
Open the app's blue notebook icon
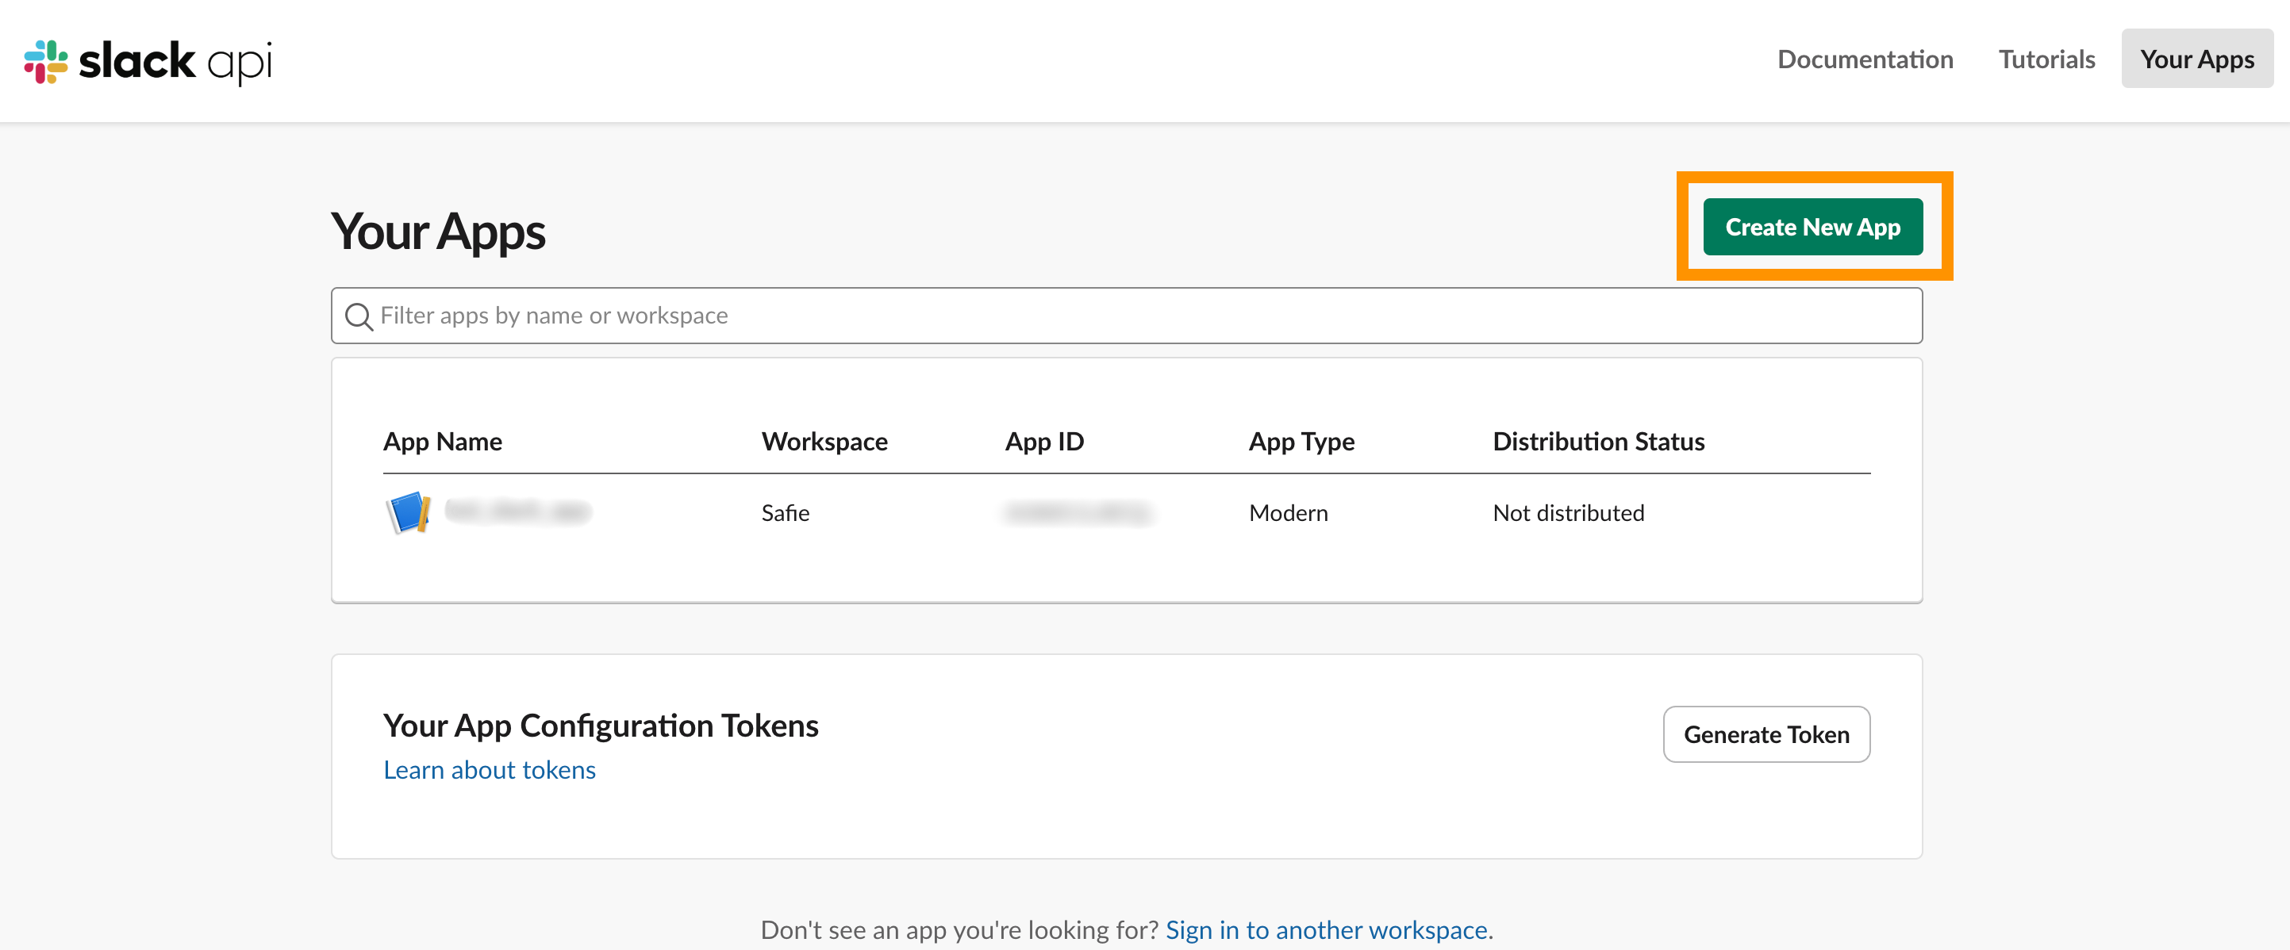[x=408, y=513]
